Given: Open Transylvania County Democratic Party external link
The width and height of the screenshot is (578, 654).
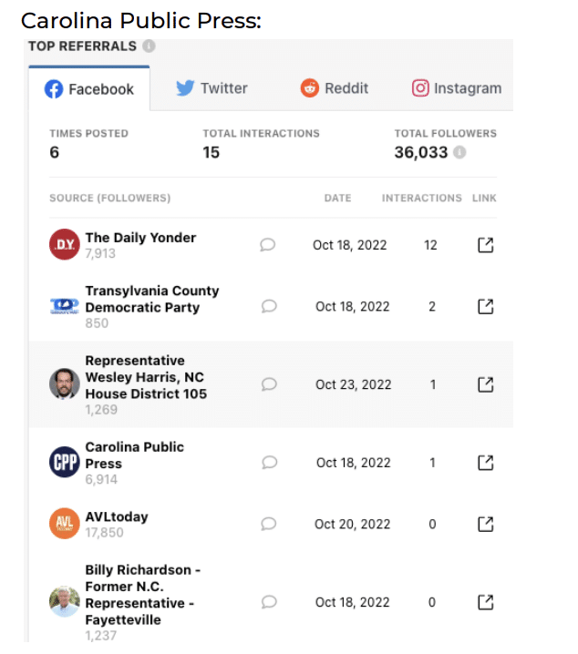Looking at the screenshot, I should [486, 307].
